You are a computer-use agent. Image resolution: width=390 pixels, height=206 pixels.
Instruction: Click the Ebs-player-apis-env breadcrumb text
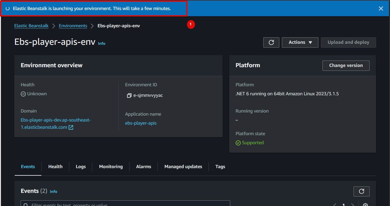pyautogui.click(x=119, y=26)
